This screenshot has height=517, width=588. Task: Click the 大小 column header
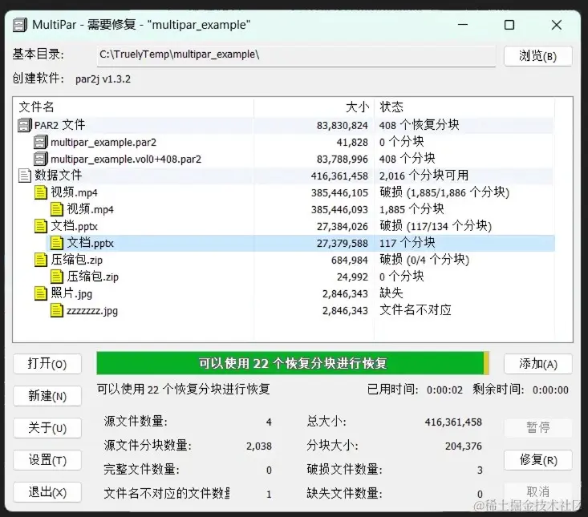(314, 107)
